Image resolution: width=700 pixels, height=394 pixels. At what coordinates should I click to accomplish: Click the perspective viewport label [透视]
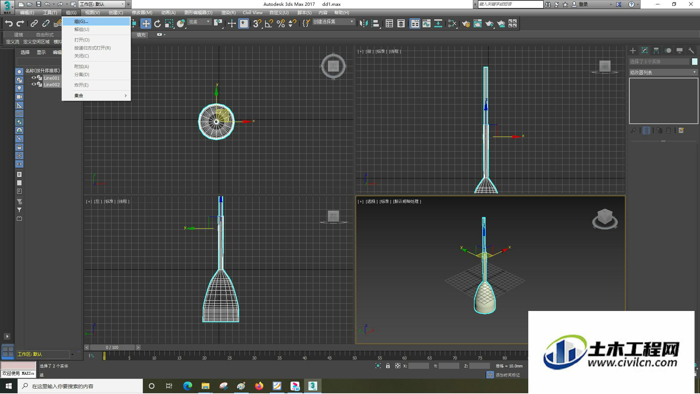pyautogui.click(x=371, y=201)
